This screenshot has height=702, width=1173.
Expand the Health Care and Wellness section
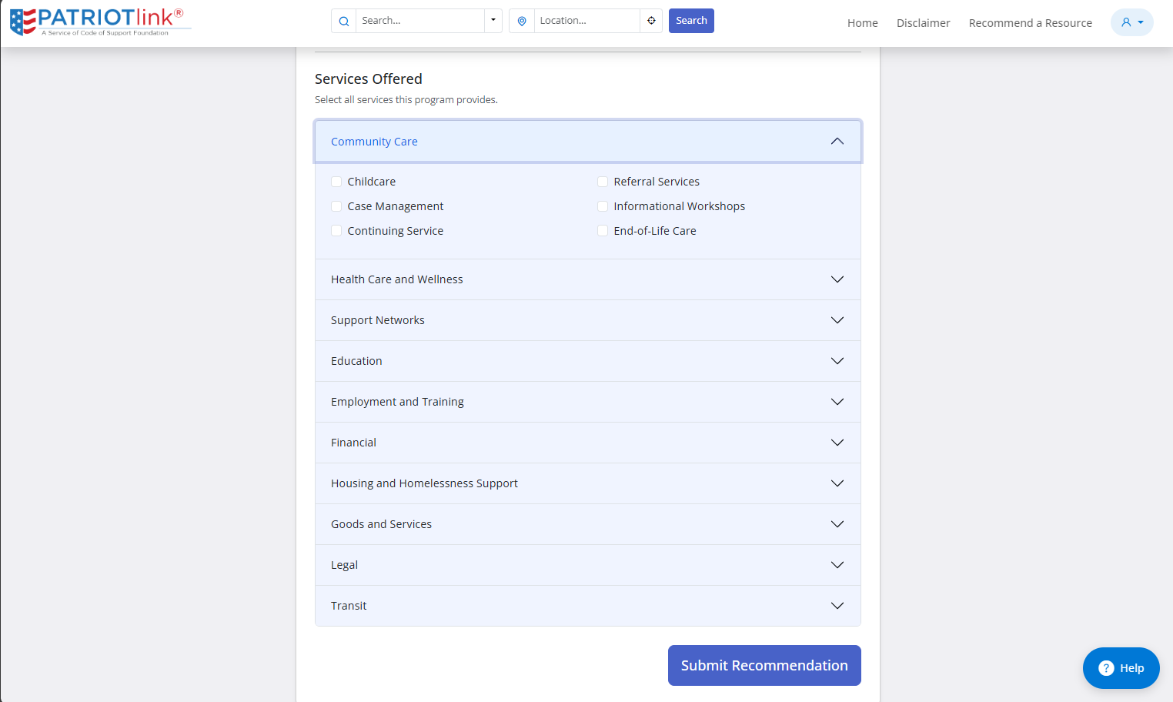click(588, 279)
